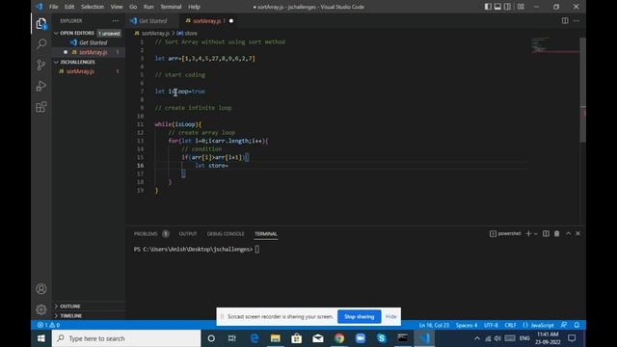
Task: Click Explorer views and more actions ellipsis
Action: click(116, 21)
